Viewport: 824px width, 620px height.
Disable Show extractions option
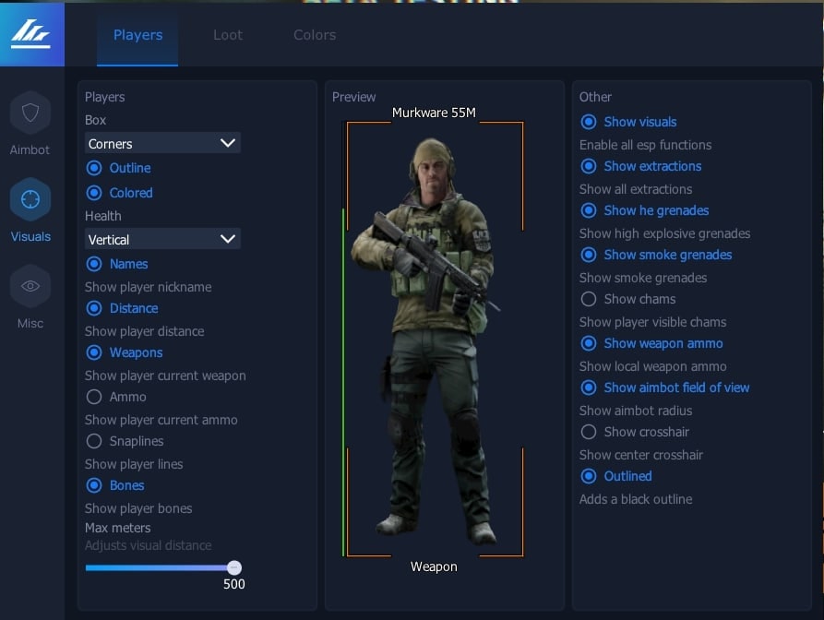pyautogui.click(x=589, y=166)
